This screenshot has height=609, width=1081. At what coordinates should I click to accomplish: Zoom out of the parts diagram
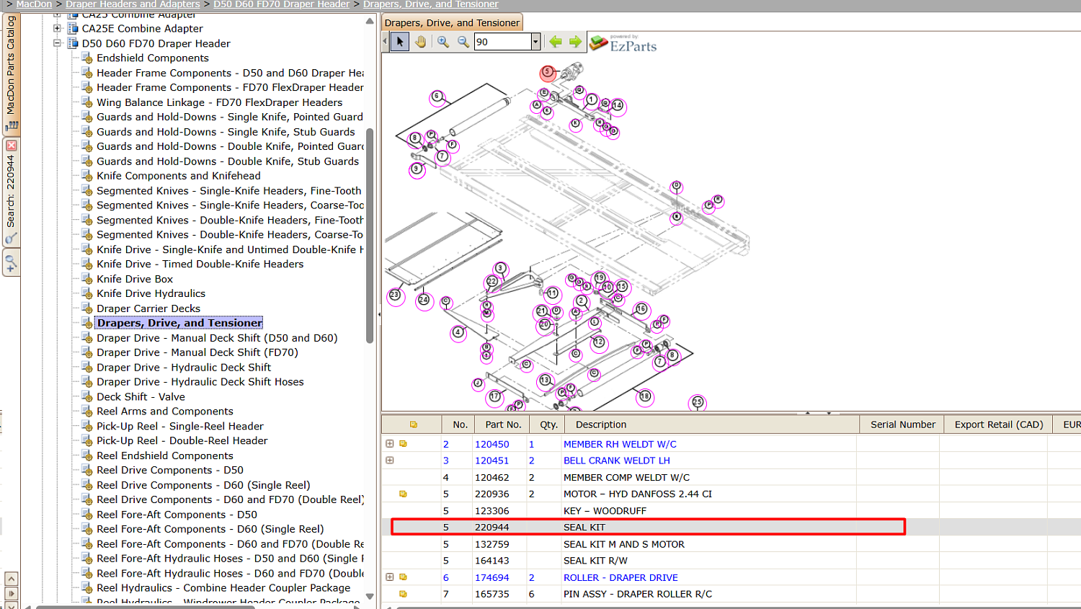463,42
